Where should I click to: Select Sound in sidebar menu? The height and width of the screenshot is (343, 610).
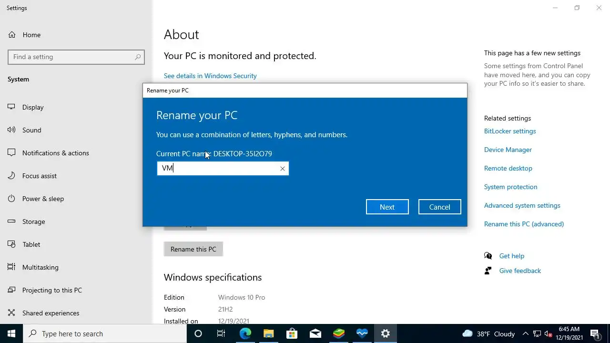[32, 130]
